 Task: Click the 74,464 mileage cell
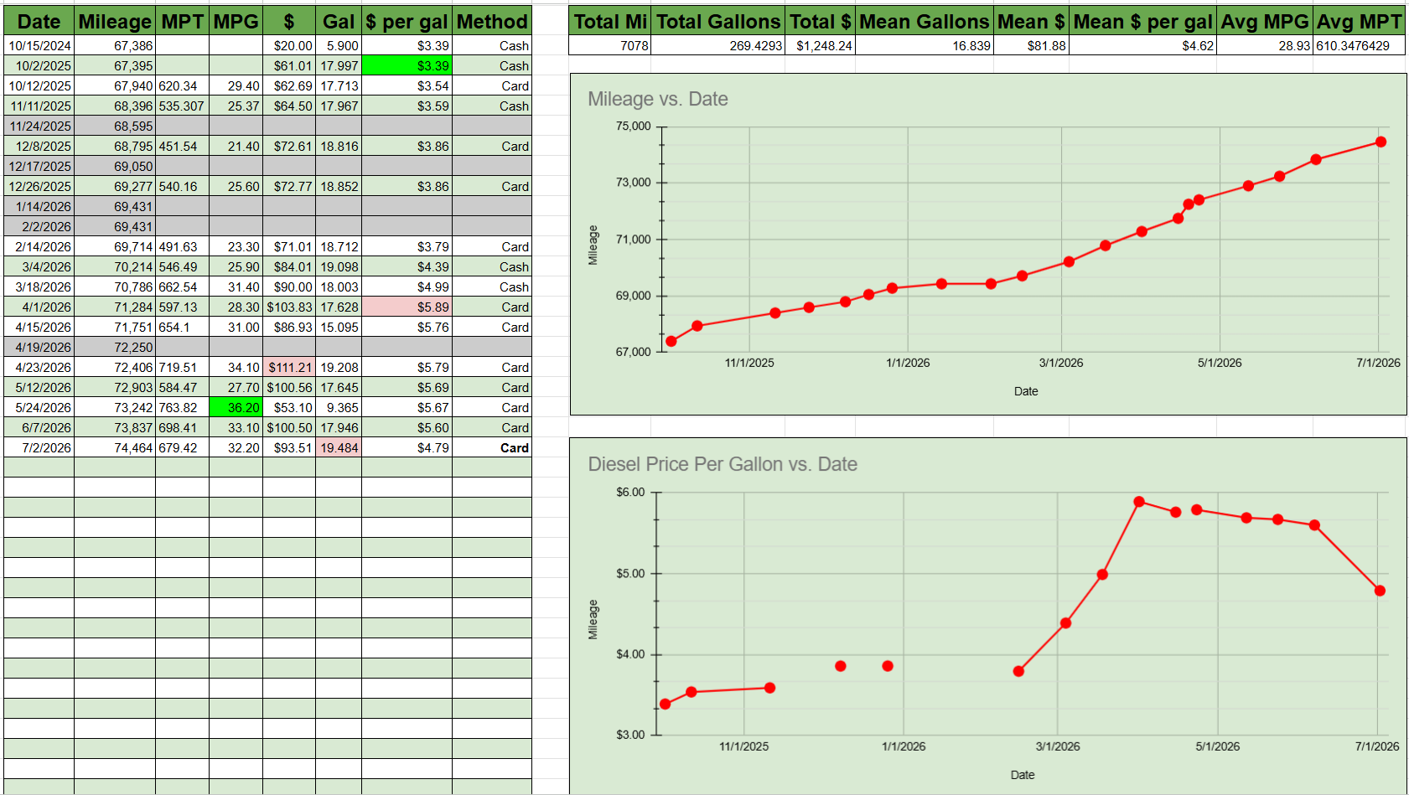point(115,447)
